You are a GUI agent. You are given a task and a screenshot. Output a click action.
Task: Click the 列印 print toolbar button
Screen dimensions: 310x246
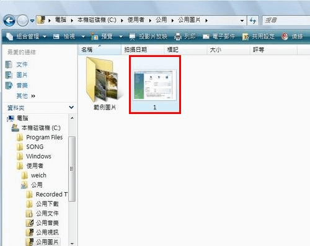[x=185, y=37]
